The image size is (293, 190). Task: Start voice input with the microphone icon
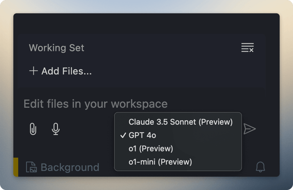56,129
